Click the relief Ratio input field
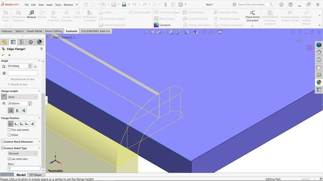323x181 pixels. coord(24,168)
